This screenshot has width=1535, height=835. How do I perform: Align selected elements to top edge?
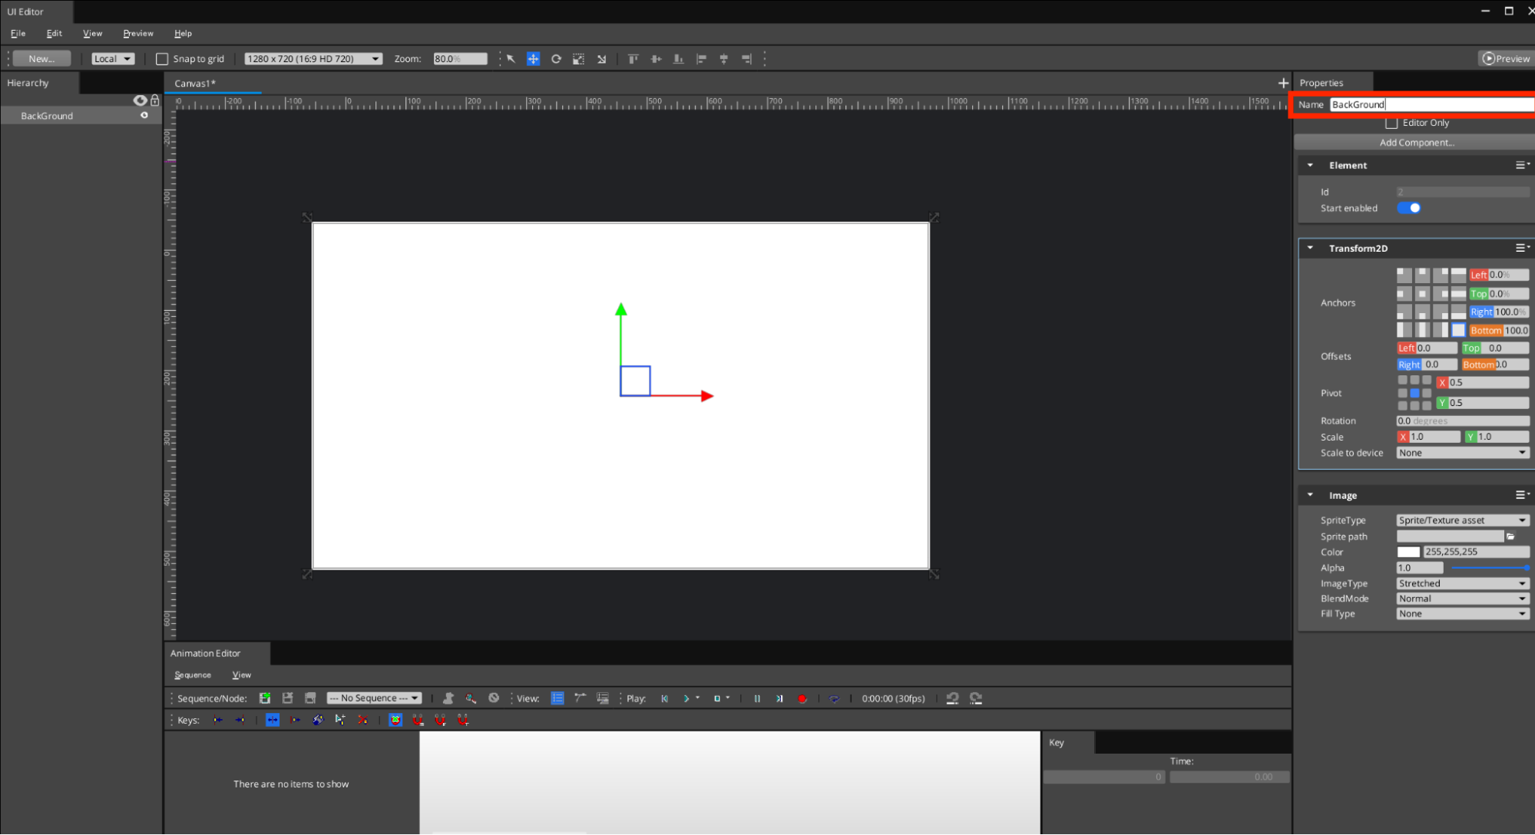click(633, 58)
